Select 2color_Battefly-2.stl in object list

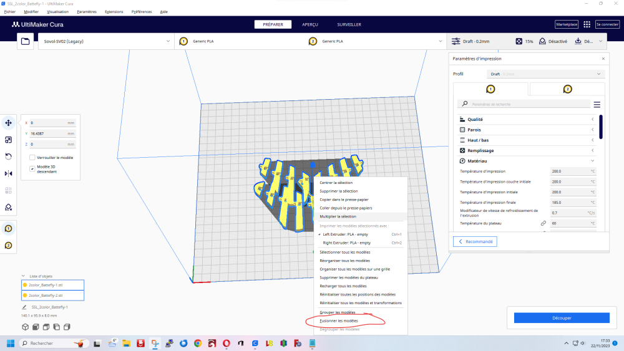[52, 296]
